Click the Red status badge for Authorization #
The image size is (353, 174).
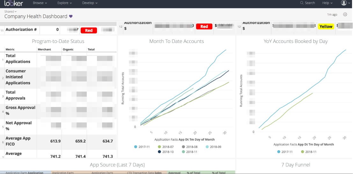click(89, 31)
